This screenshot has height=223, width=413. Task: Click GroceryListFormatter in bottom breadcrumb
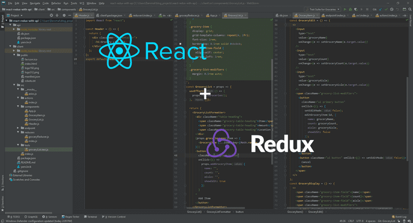click(218, 212)
